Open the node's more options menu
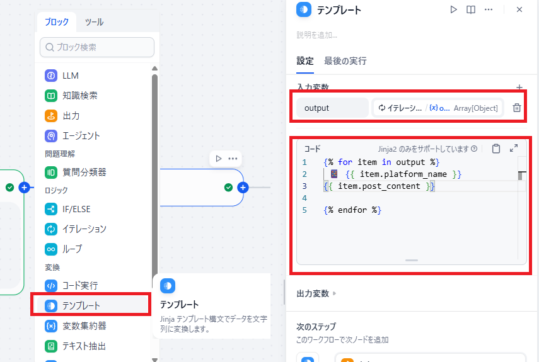 pyautogui.click(x=489, y=9)
